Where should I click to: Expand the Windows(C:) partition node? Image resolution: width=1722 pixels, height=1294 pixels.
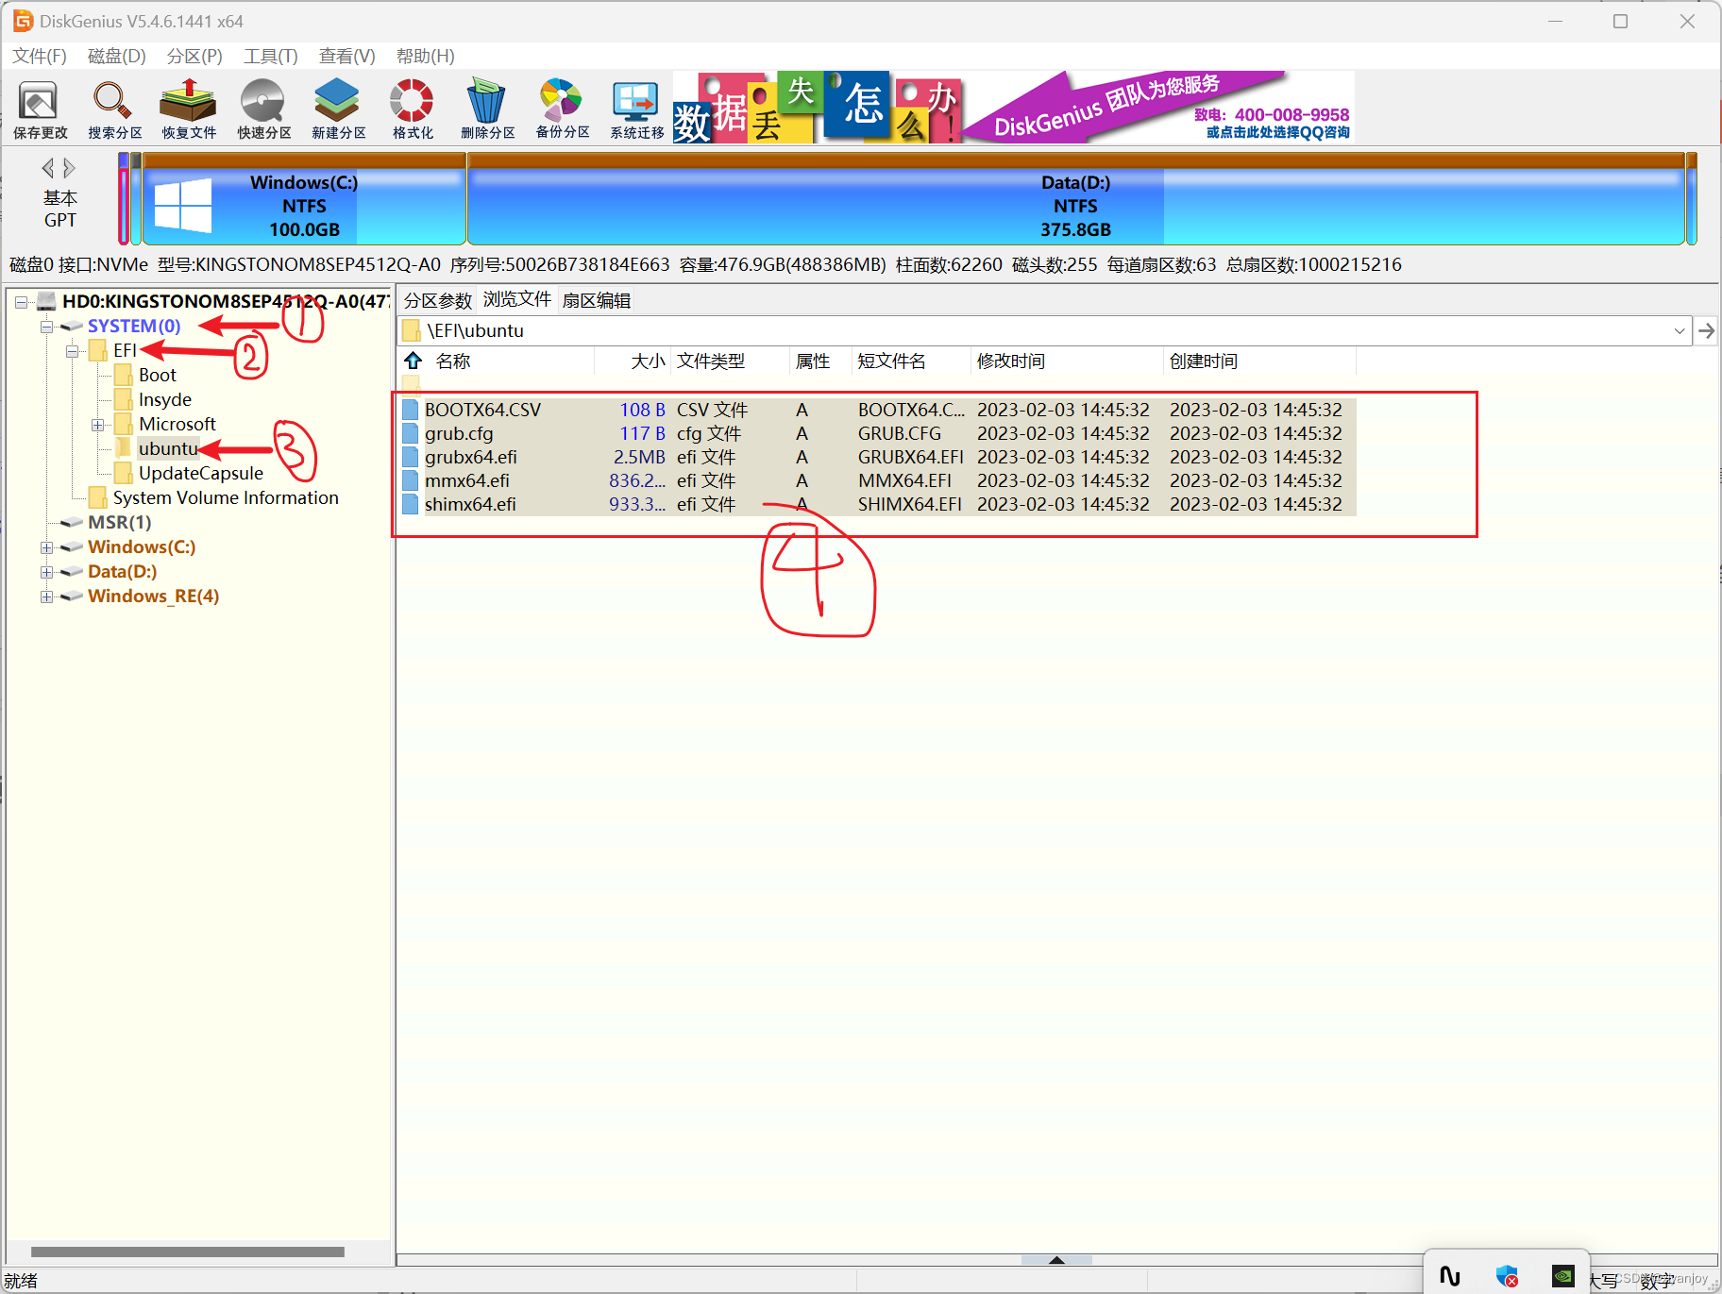coord(46,547)
